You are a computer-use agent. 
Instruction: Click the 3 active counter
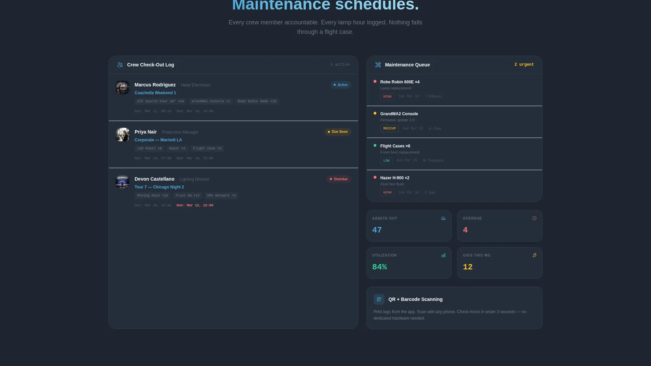click(x=340, y=65)
